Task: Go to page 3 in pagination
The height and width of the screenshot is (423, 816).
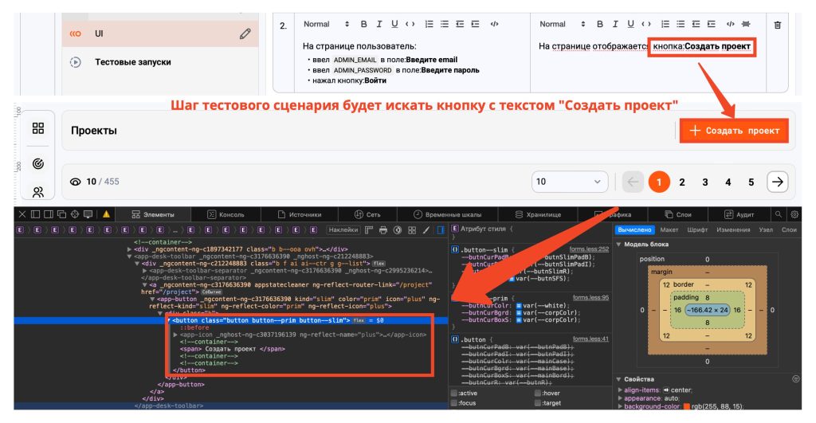Action: coord(705,182)
